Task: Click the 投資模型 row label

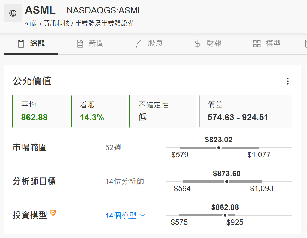Action: click(x=30, y=215)
